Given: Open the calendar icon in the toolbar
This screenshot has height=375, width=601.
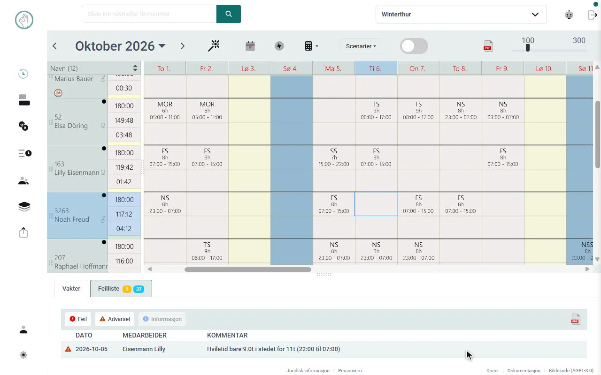Looking at the screenshot, I should [x=250, y=46].
